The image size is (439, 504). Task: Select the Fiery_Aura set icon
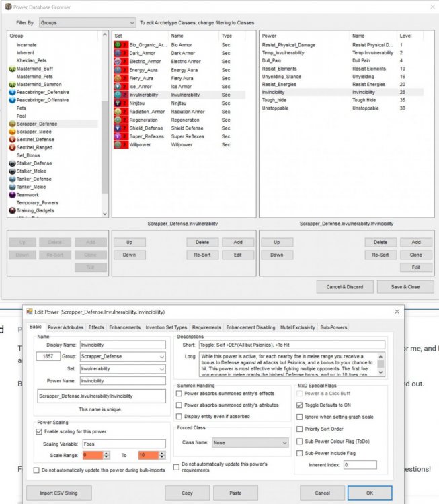click(x=117, y=78)
